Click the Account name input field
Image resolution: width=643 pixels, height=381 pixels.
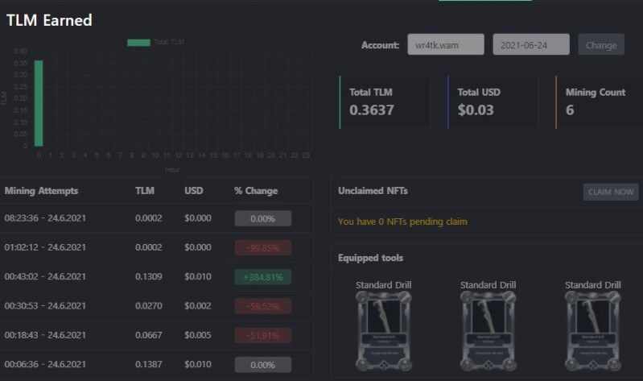pyautogui.click(x=446, y=44)
